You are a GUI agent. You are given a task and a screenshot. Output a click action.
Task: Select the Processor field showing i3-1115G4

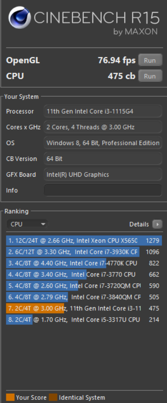point(103,111)
